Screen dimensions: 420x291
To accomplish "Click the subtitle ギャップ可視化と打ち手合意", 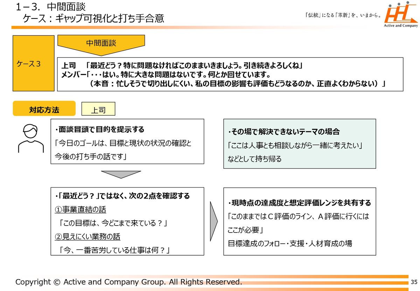I will point(93,18).
